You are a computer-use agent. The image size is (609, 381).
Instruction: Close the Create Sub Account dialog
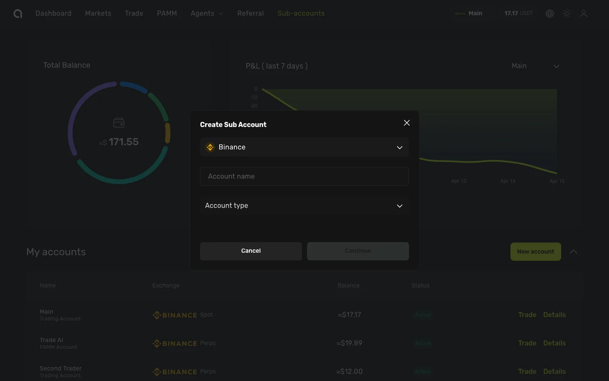click(x=407, y=123)
